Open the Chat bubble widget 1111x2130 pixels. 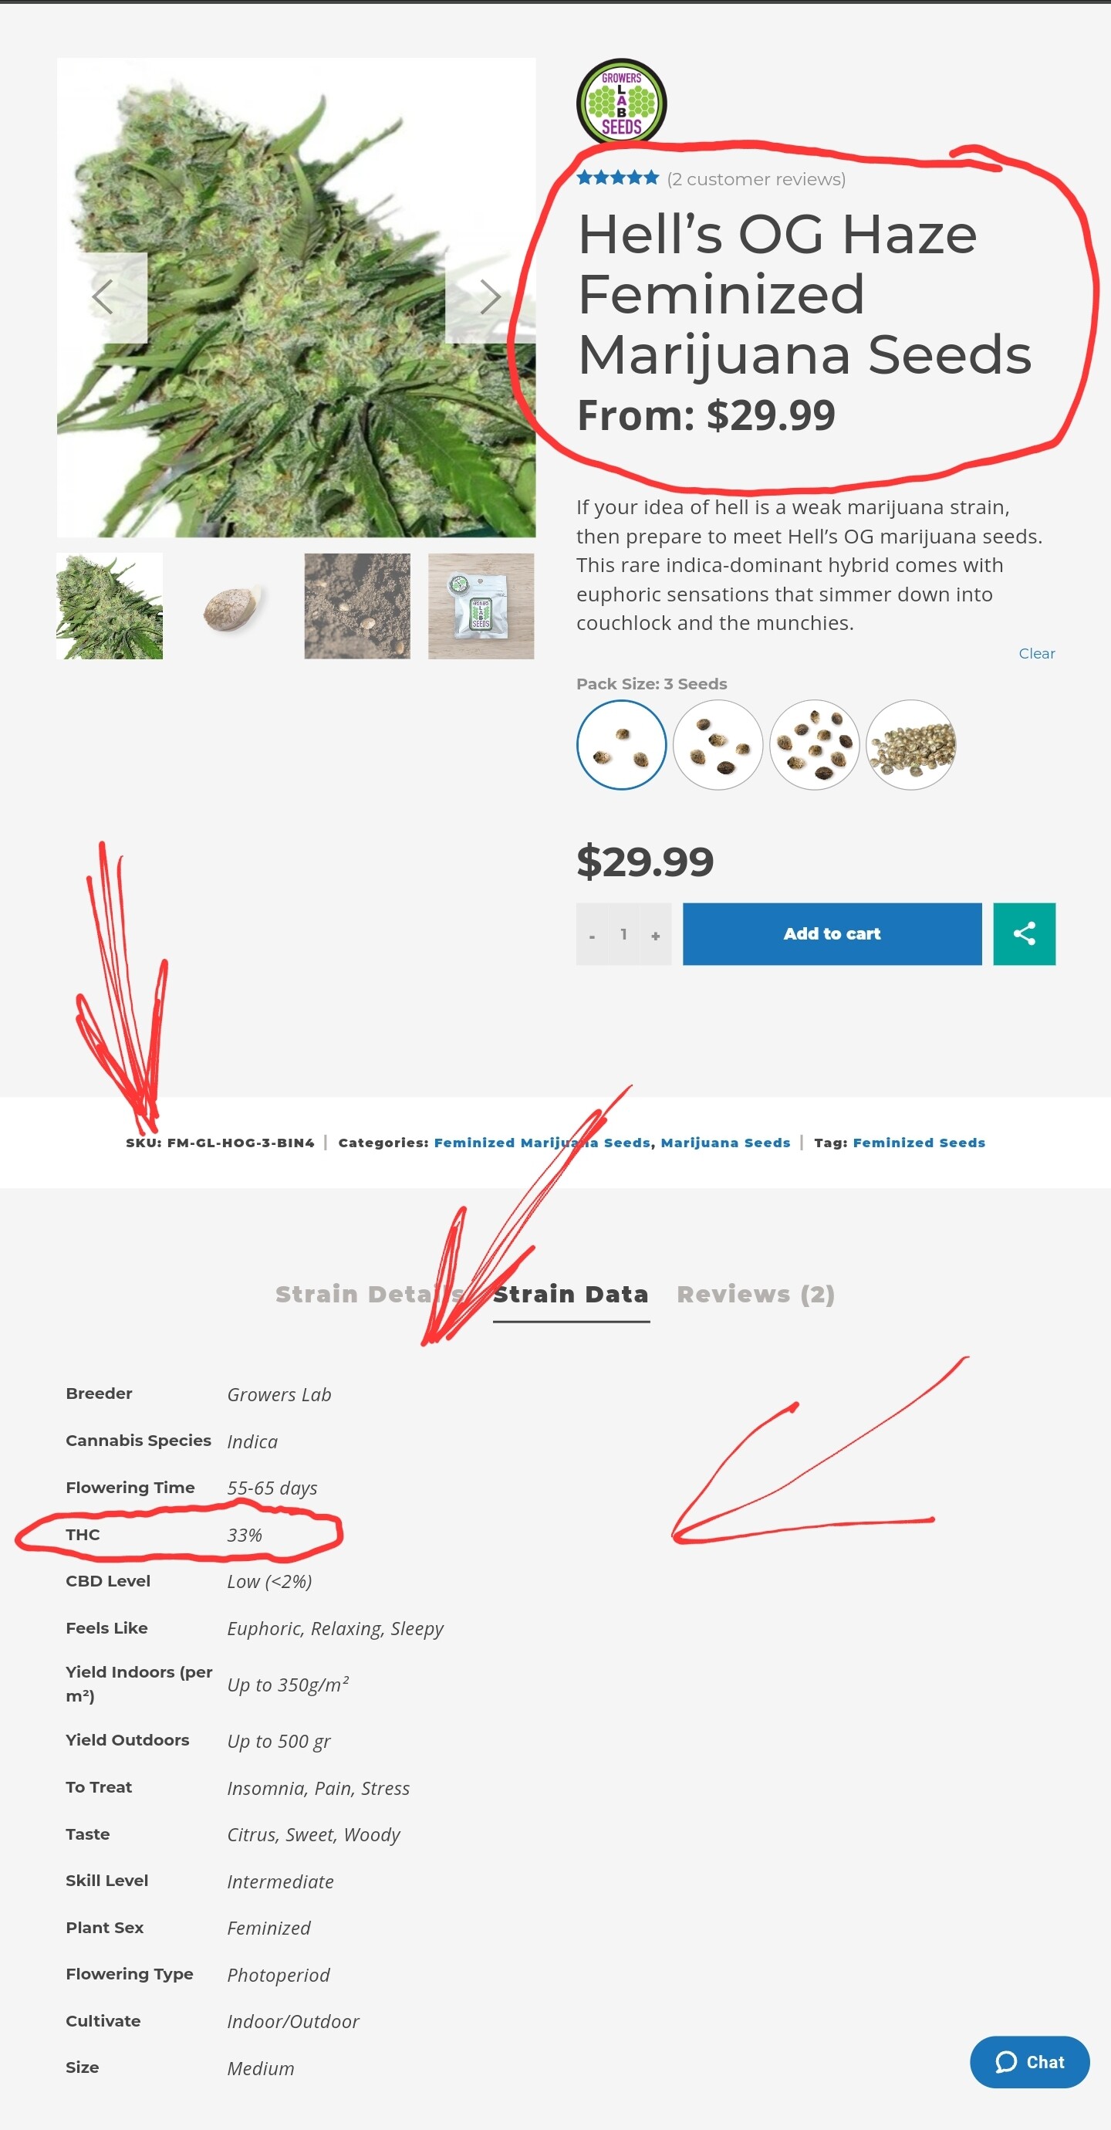tap(1029, 2061)
